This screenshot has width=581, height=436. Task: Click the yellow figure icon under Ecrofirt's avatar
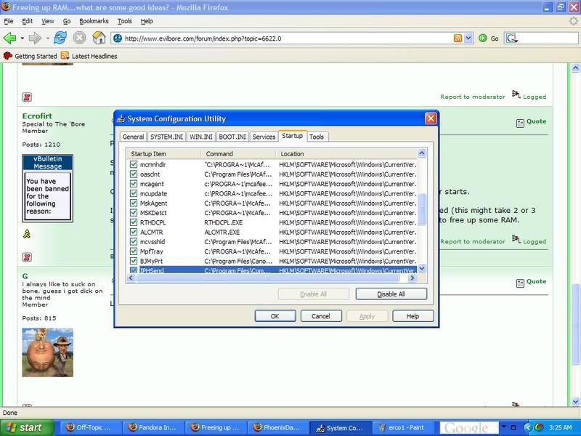[27, 233]
